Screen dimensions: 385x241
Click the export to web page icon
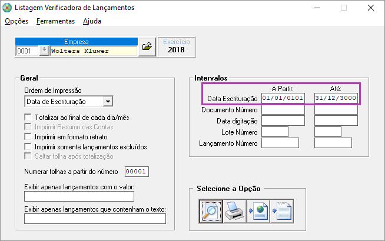pyautogui.click(x=258, y=211)
